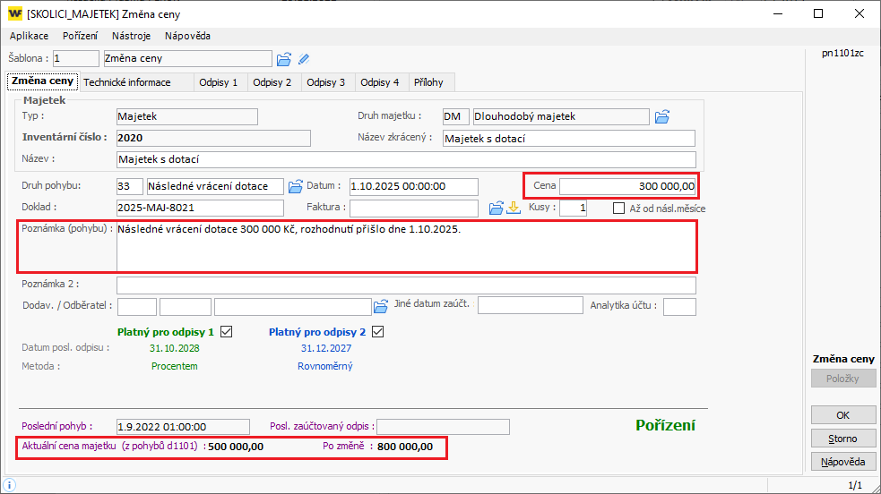Open Druh pohybu lookup folder icon
Screen dimensions: 881x494
296,186
